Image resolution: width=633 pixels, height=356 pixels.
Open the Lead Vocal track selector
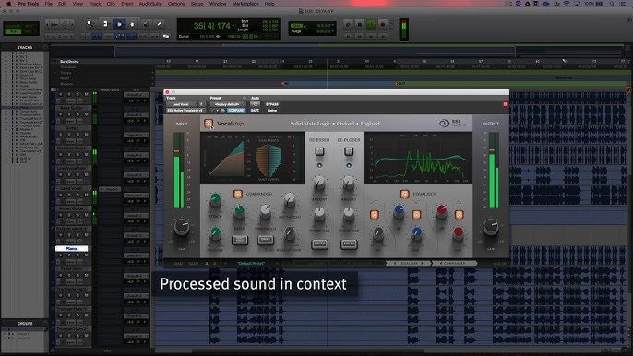[183, 104]
